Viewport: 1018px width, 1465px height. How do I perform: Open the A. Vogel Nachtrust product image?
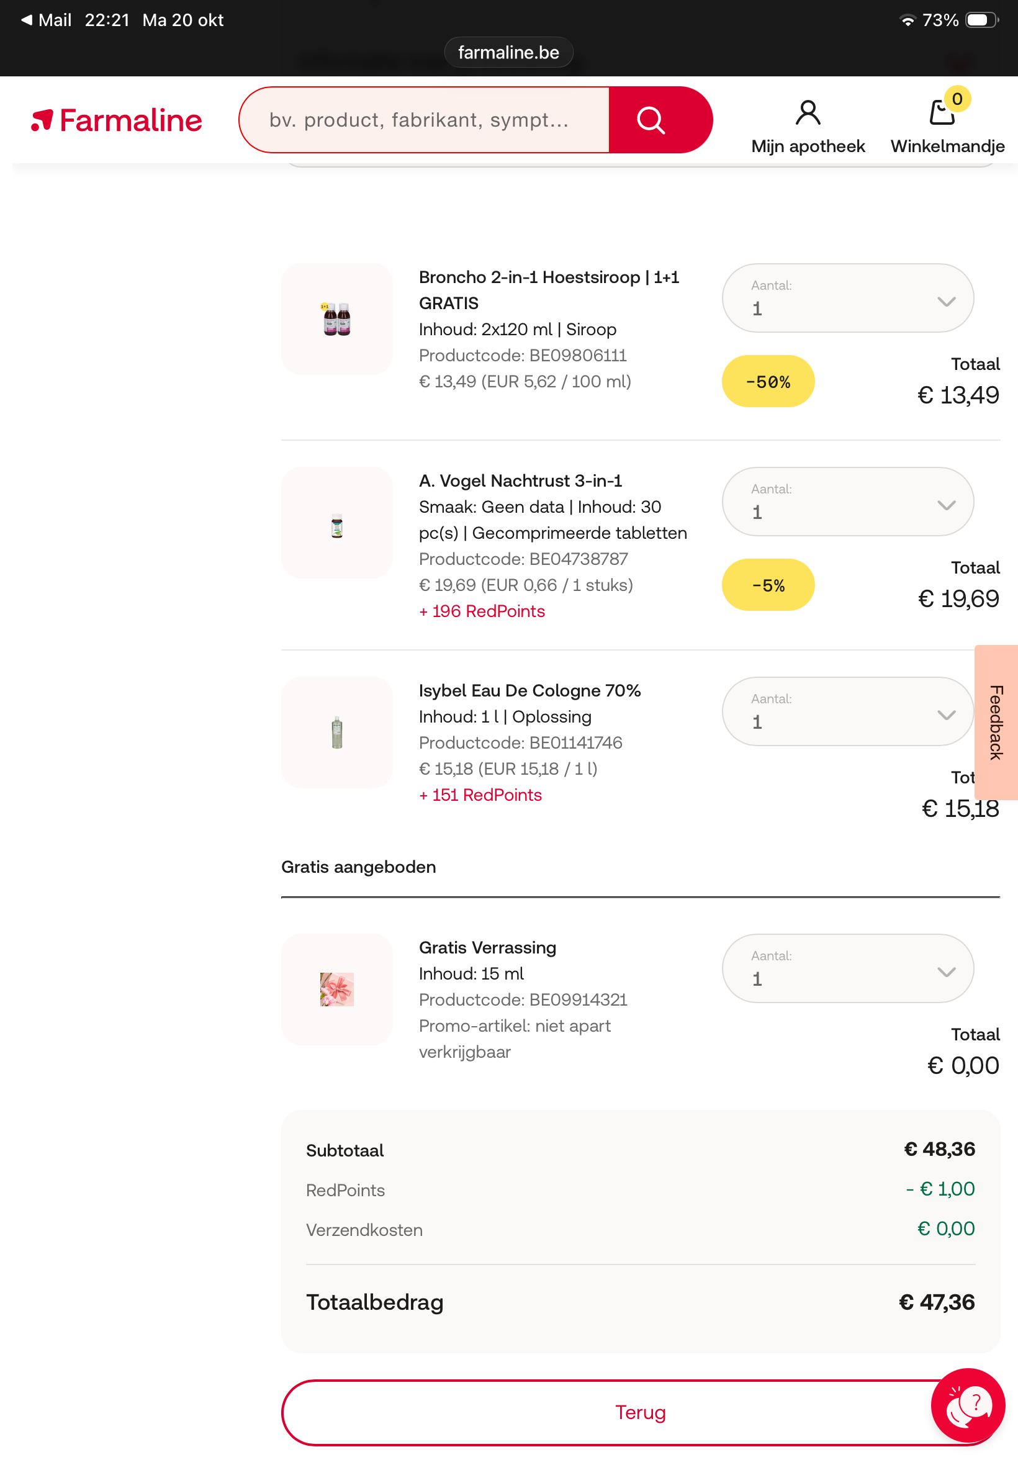pyautogui.click(x=337, y=523)
